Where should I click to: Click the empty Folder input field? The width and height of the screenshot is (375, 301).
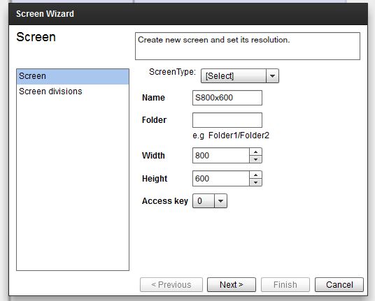tap(227, 120)
